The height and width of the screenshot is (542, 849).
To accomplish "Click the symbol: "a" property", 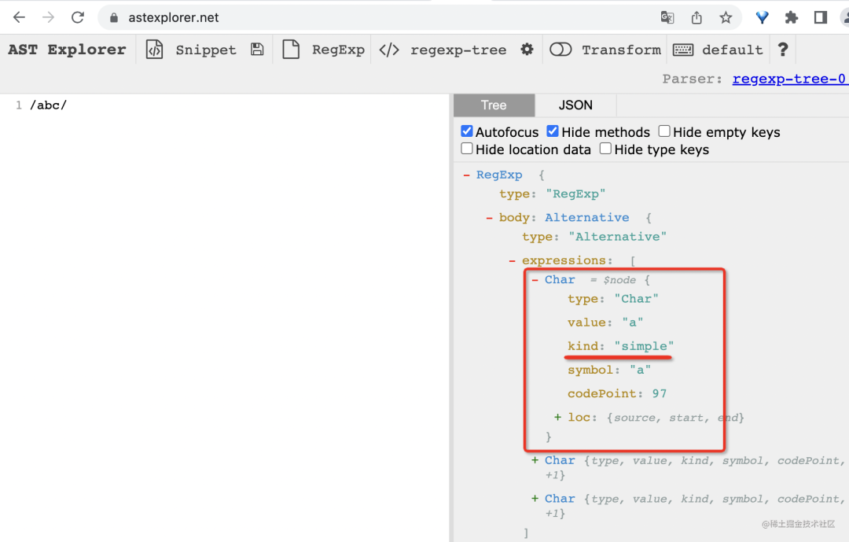I will tap(609, 371).
